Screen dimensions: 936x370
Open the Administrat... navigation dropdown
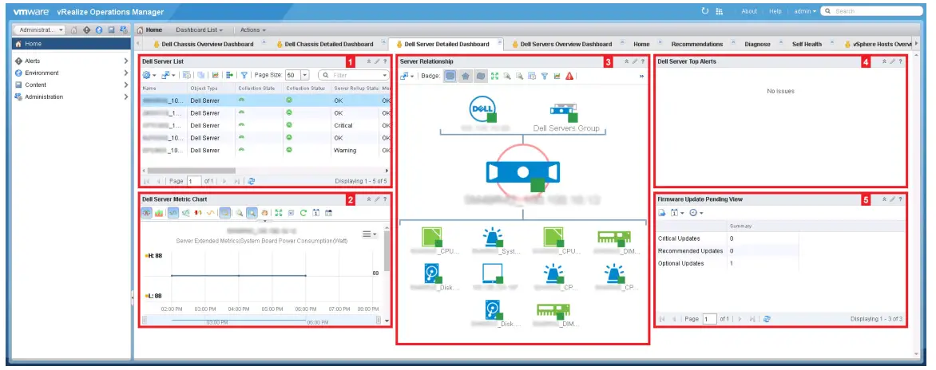(40, 30)
